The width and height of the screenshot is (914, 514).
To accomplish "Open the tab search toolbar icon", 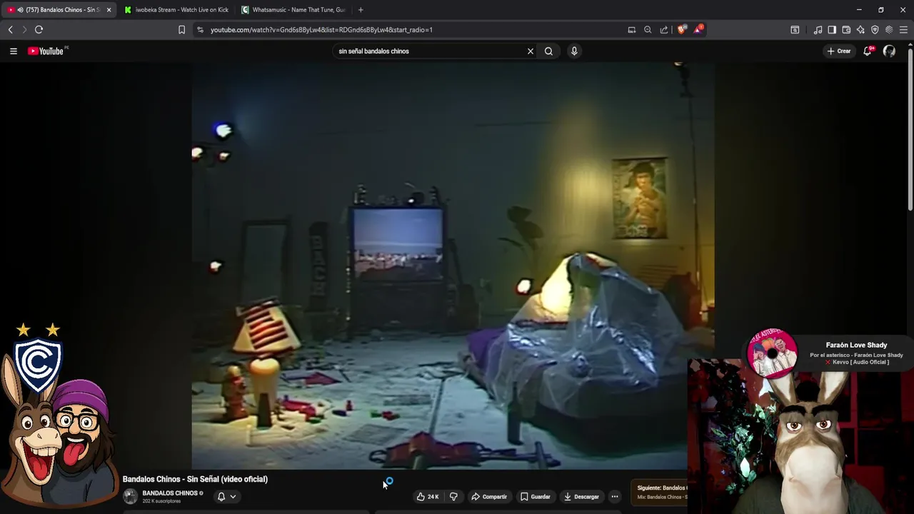I will pos(795,29).
